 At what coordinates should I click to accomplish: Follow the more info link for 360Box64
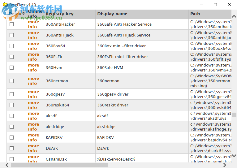coord(33,46)
